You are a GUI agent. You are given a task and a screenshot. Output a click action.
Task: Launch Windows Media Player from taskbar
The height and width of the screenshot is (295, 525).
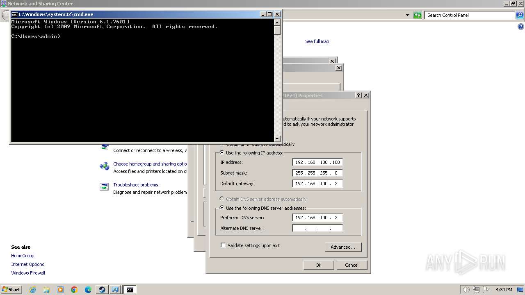click(x=60, y=290)
